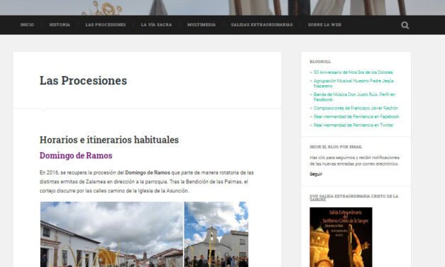The height and width of the screenshot is (267, 445).
Task: Open the chapel bell tower photo
Action: (216, 234)
